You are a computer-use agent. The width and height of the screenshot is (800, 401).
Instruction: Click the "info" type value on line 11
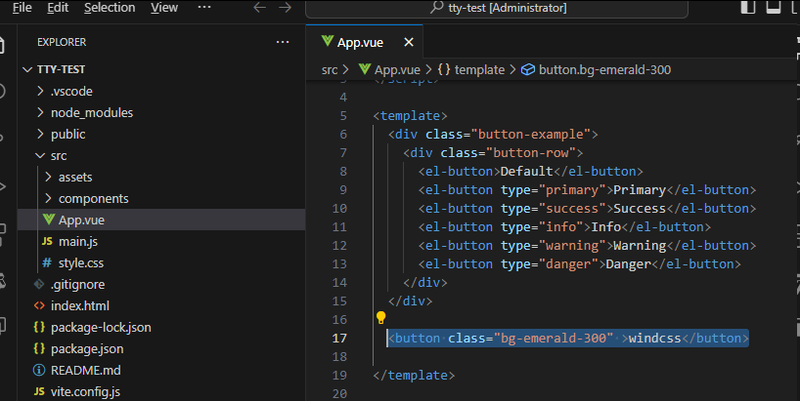click(561, 227)
